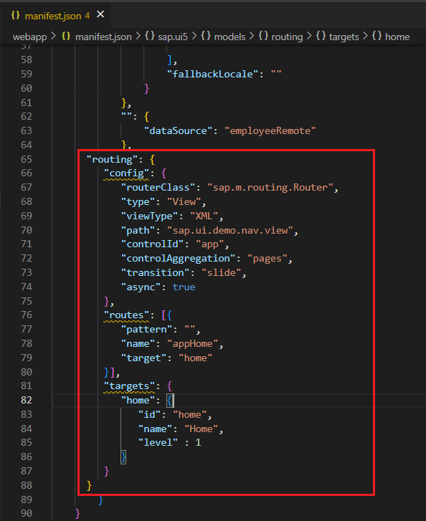Viewport: 426px width, 521px height.
Task: Click the "sap.ui.demo.nav.view" path value
Action: pyautogui.click(x=230, y=230)
